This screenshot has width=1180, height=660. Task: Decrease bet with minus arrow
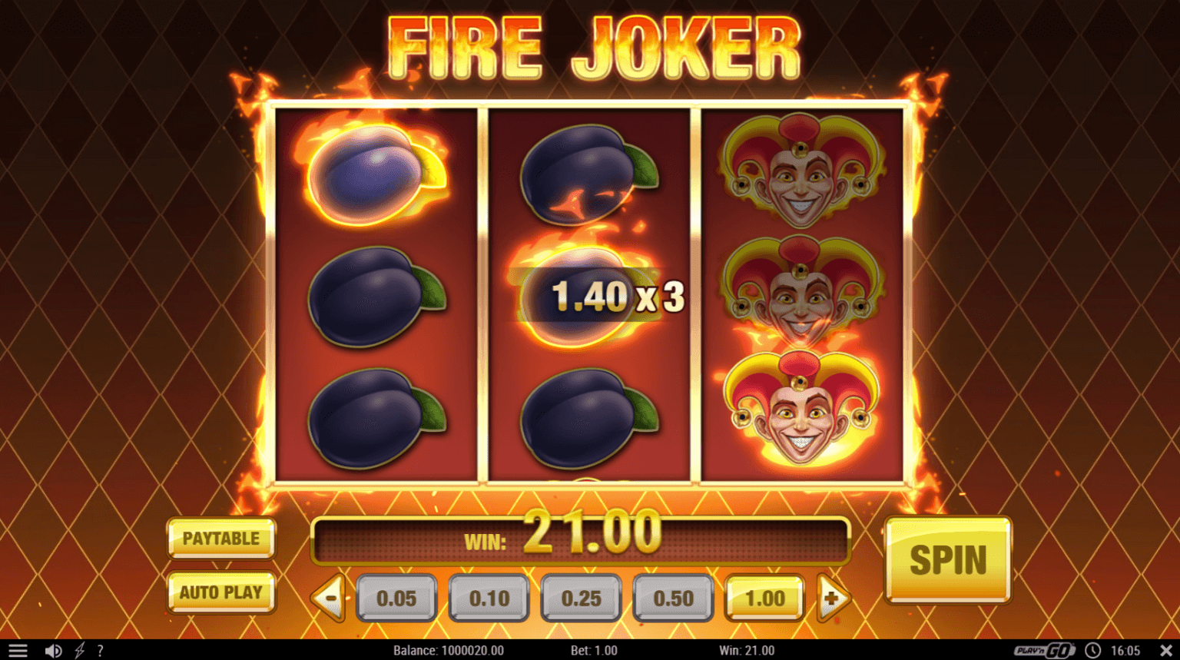click(328, 598)
